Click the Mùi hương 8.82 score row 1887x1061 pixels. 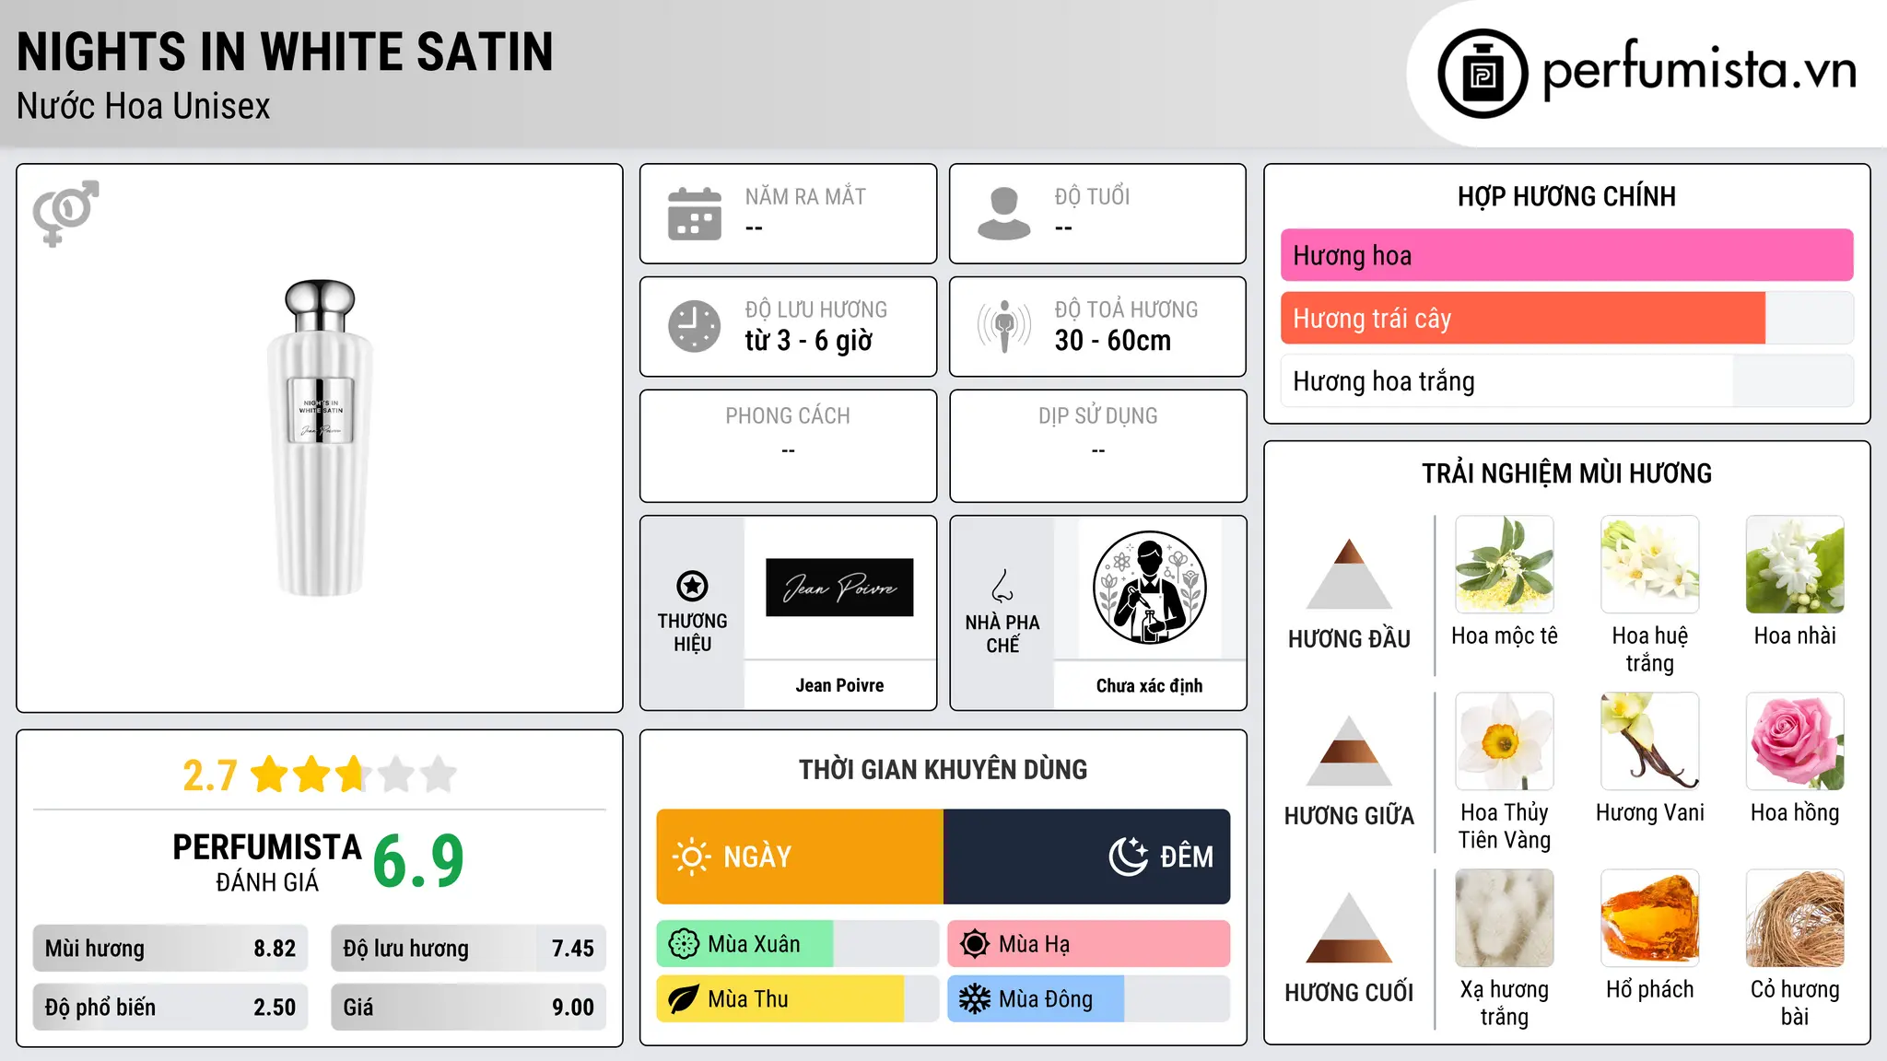(170, 949)
